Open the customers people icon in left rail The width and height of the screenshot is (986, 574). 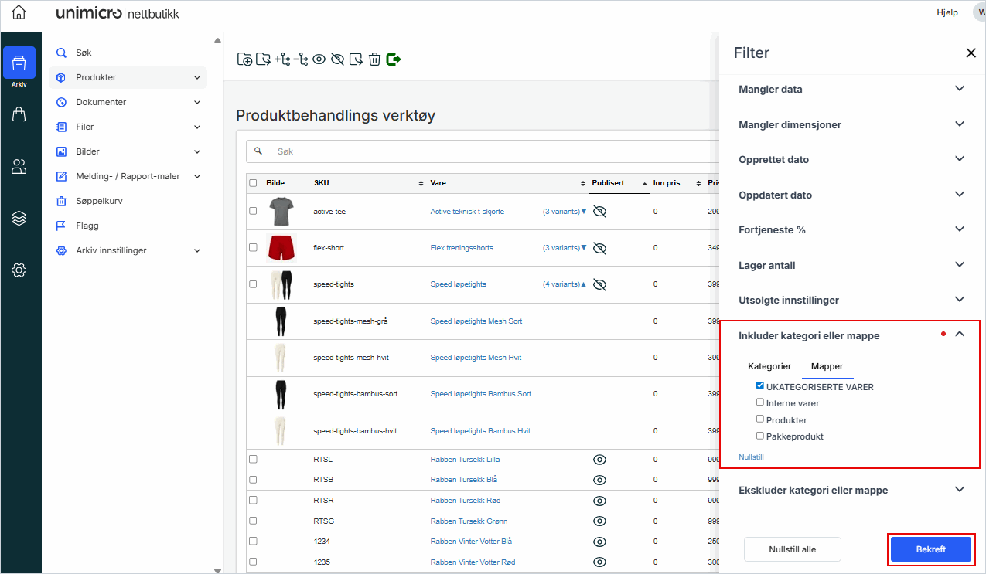[x=19, y=166]
